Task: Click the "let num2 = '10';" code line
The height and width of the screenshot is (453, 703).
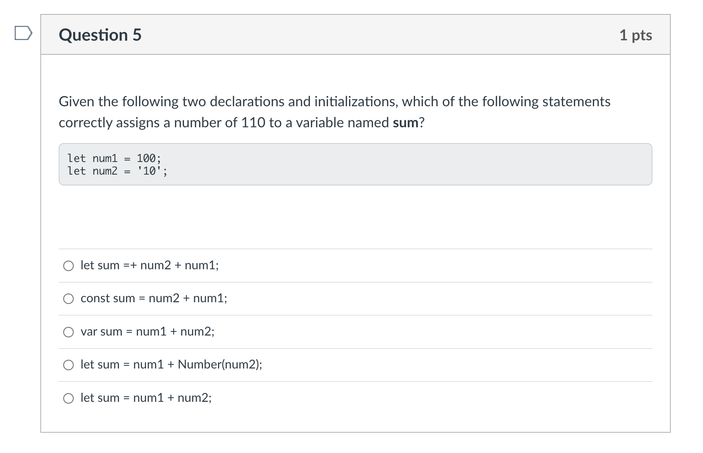Action: [117, 171]
